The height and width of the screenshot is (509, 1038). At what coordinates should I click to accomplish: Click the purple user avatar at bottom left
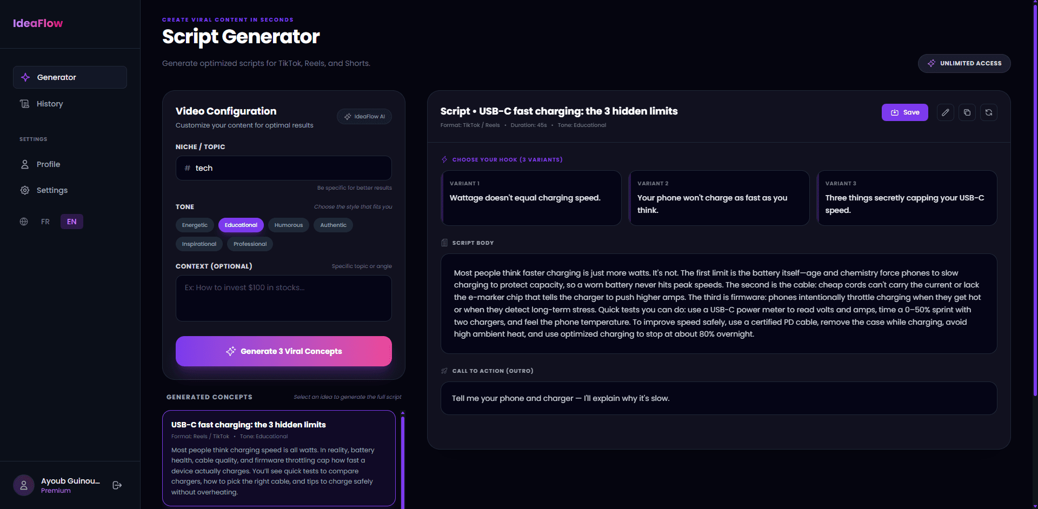(24, 485)
